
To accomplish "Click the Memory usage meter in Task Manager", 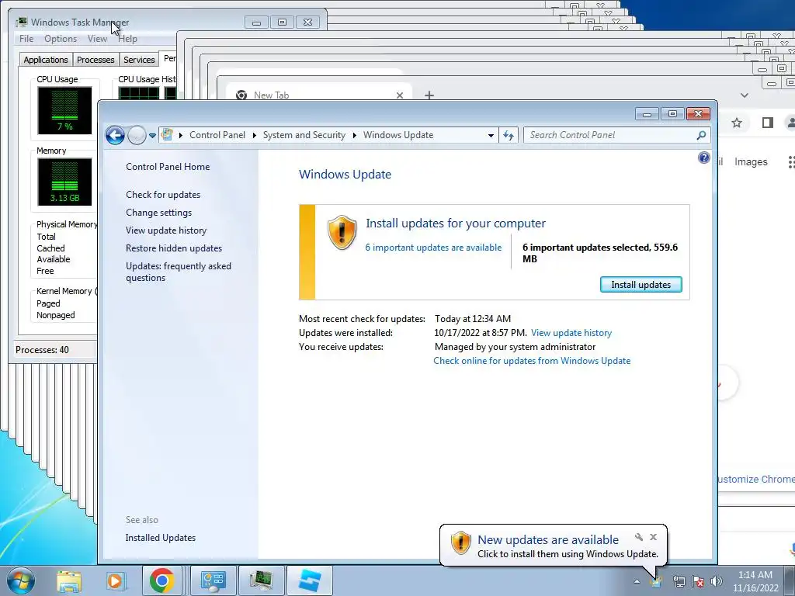I will 64,182.
